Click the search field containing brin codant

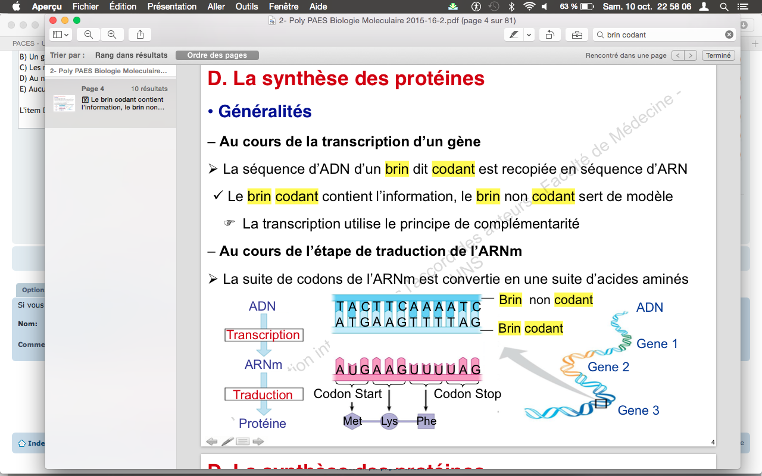point(661,35)
